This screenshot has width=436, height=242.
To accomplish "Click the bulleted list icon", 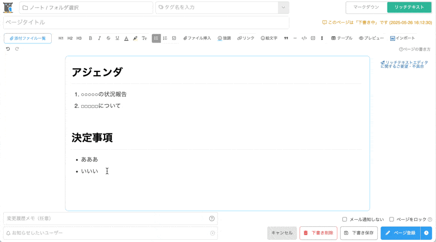I will [156, 38].
